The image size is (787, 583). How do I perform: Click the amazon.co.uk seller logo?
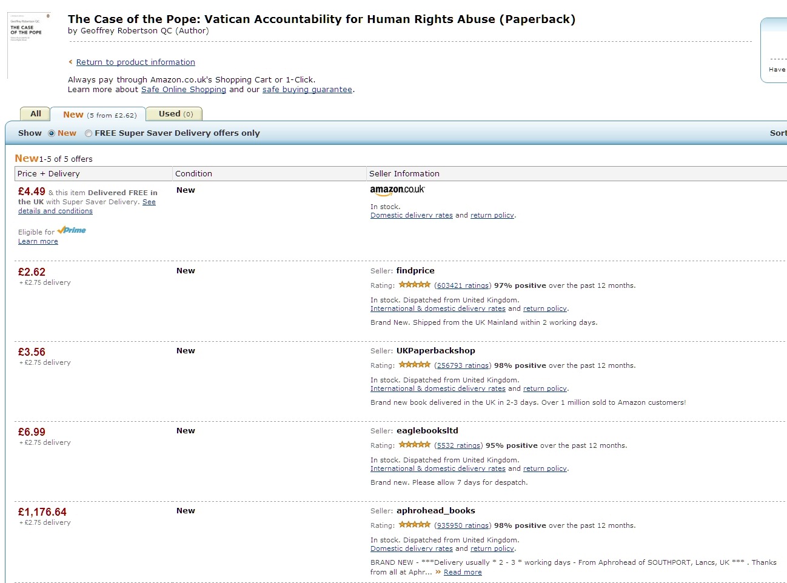pyautogui.click(x=397, y=190)
